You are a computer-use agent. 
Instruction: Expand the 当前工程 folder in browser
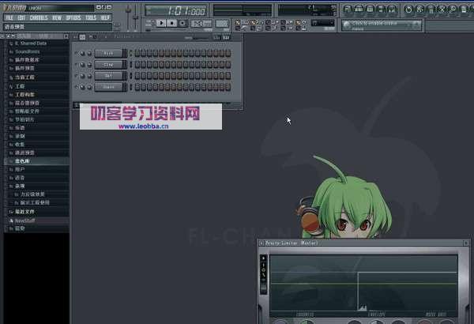coord(36,77)
